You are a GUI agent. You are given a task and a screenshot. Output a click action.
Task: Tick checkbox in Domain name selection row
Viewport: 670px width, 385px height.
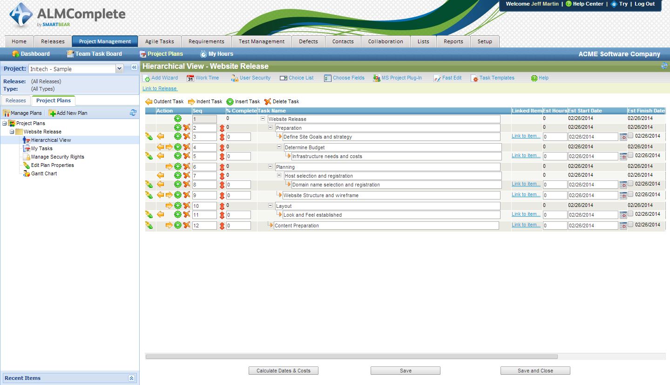pos(630,184)
